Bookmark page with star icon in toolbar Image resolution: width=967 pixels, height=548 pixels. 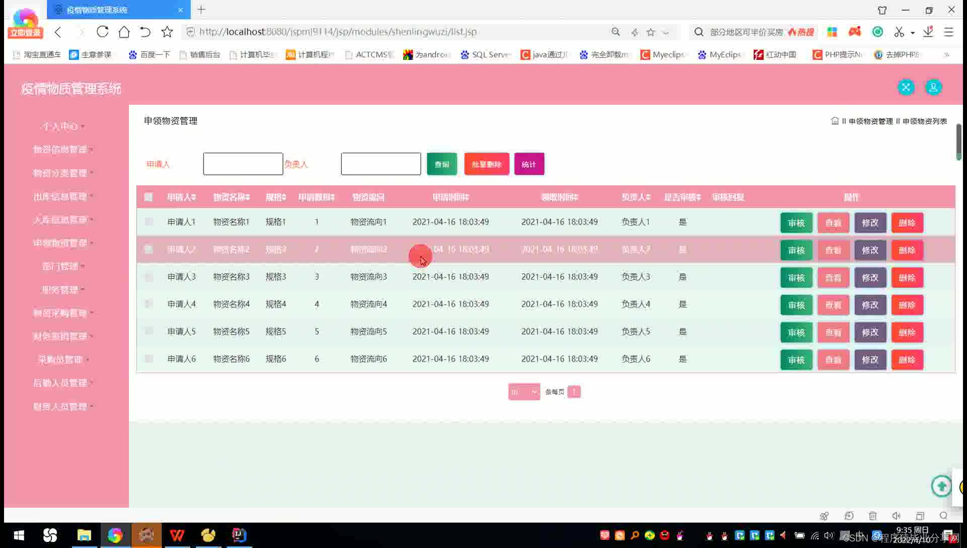167,32
